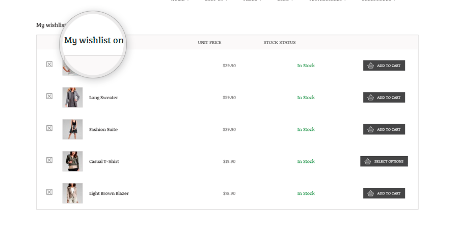Click Add to Cart in the topmost row
The width and height of the screenshot is (460, 229).
[x=384, y=66]
